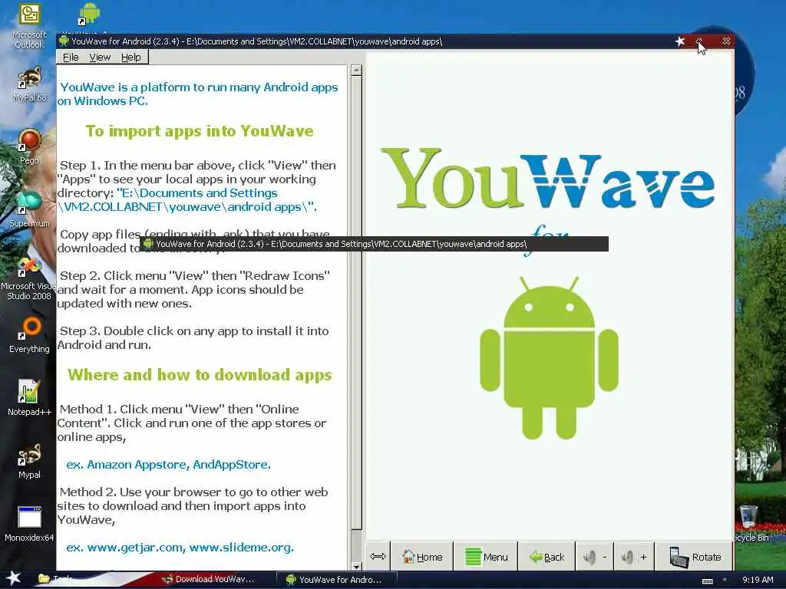786x589 pixels.
Task: Select the Supermium desktop icon
Action: click(29, 209)
